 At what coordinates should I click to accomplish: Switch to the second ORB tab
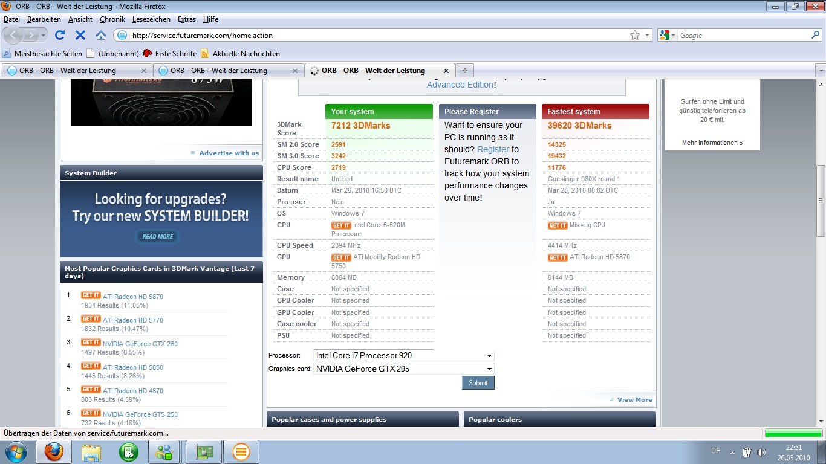coord(229,71)
